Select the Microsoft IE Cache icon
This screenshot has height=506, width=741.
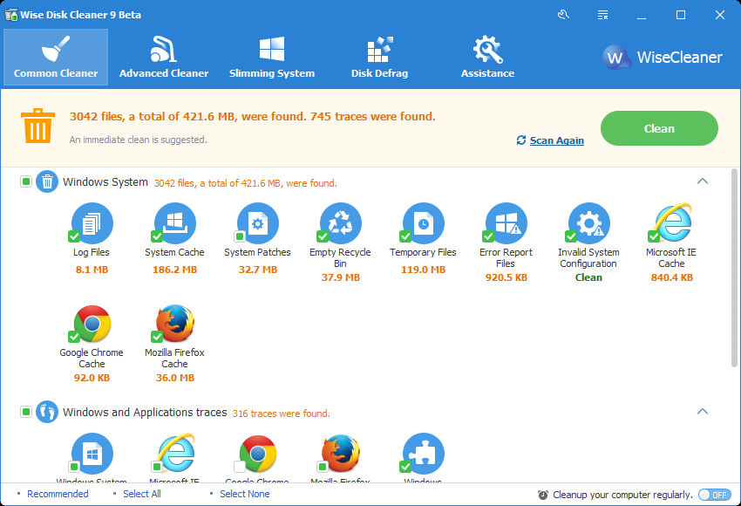[672, 223]
